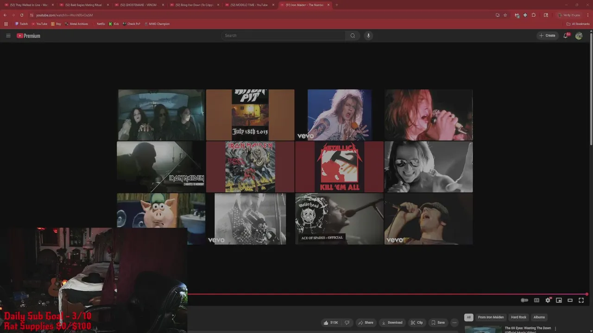Viewport: 593px width, 333px height.
Task: Reload the page
Action: click(22, 15)
